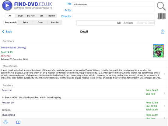Open the barcode scanner icon
The image size is (168, 126).
pos(162,16)
